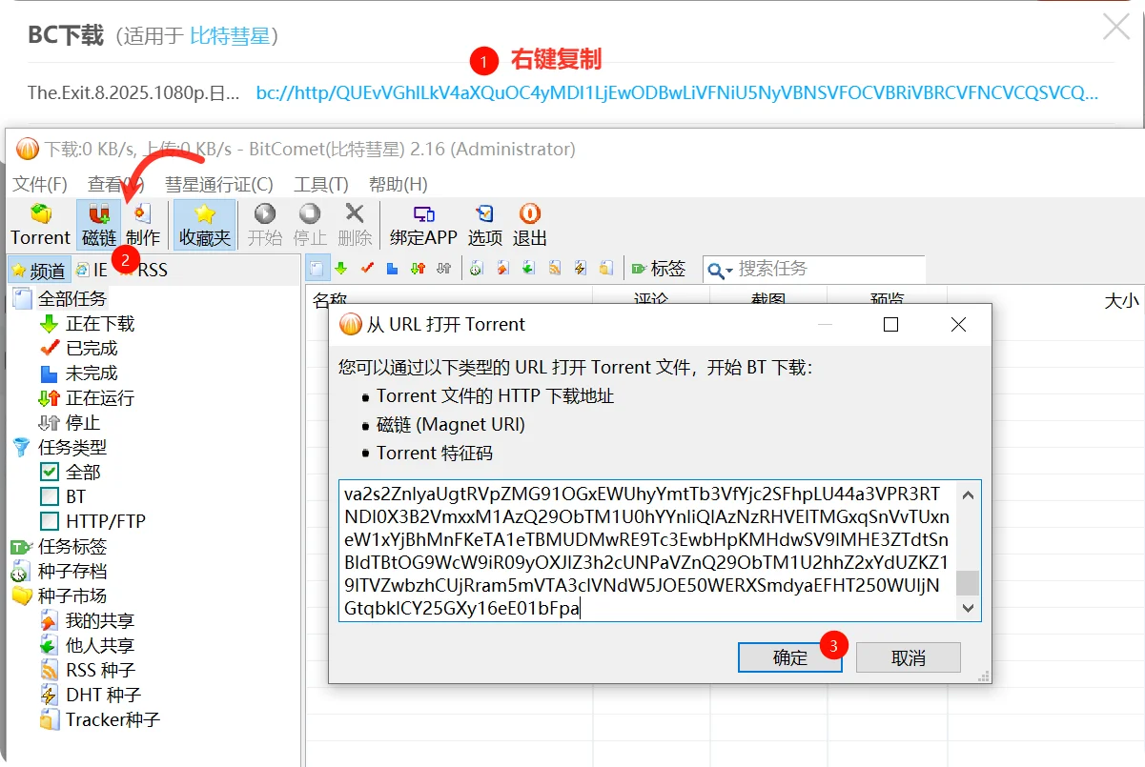1145x767 pixels.
Task: Open the search dropdown arrow beside 搜索任务
Action: pyautogui.click(x=729, y=272)
